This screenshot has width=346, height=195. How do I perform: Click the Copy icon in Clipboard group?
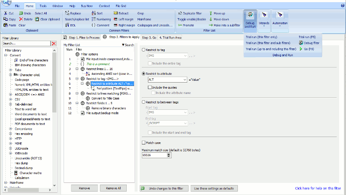pyautogui.click(x=6, y=19)
